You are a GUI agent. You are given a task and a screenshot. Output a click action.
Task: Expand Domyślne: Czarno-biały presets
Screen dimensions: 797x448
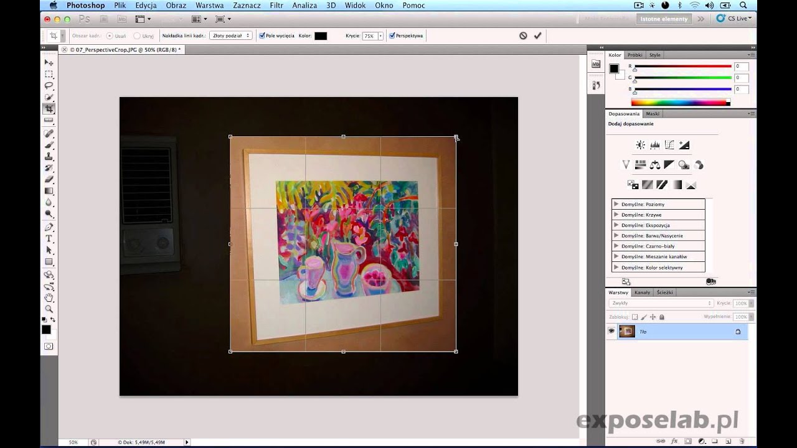(616, 246)
